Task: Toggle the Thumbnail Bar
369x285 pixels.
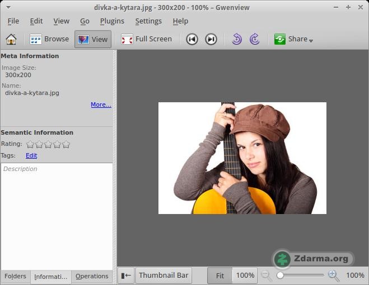Action: point(164,275)
